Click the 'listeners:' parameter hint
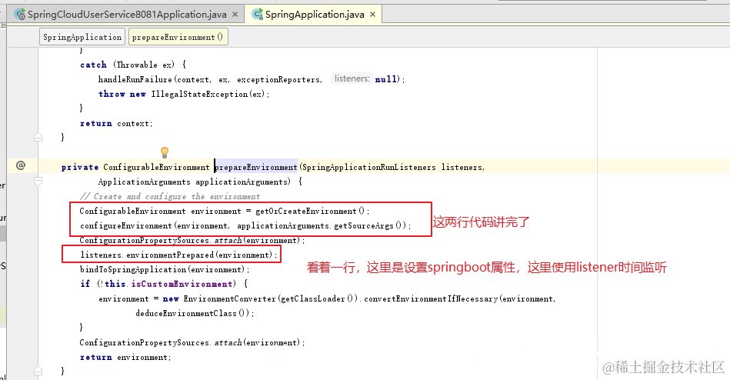The image size is (730, 380). click(352, 78)
